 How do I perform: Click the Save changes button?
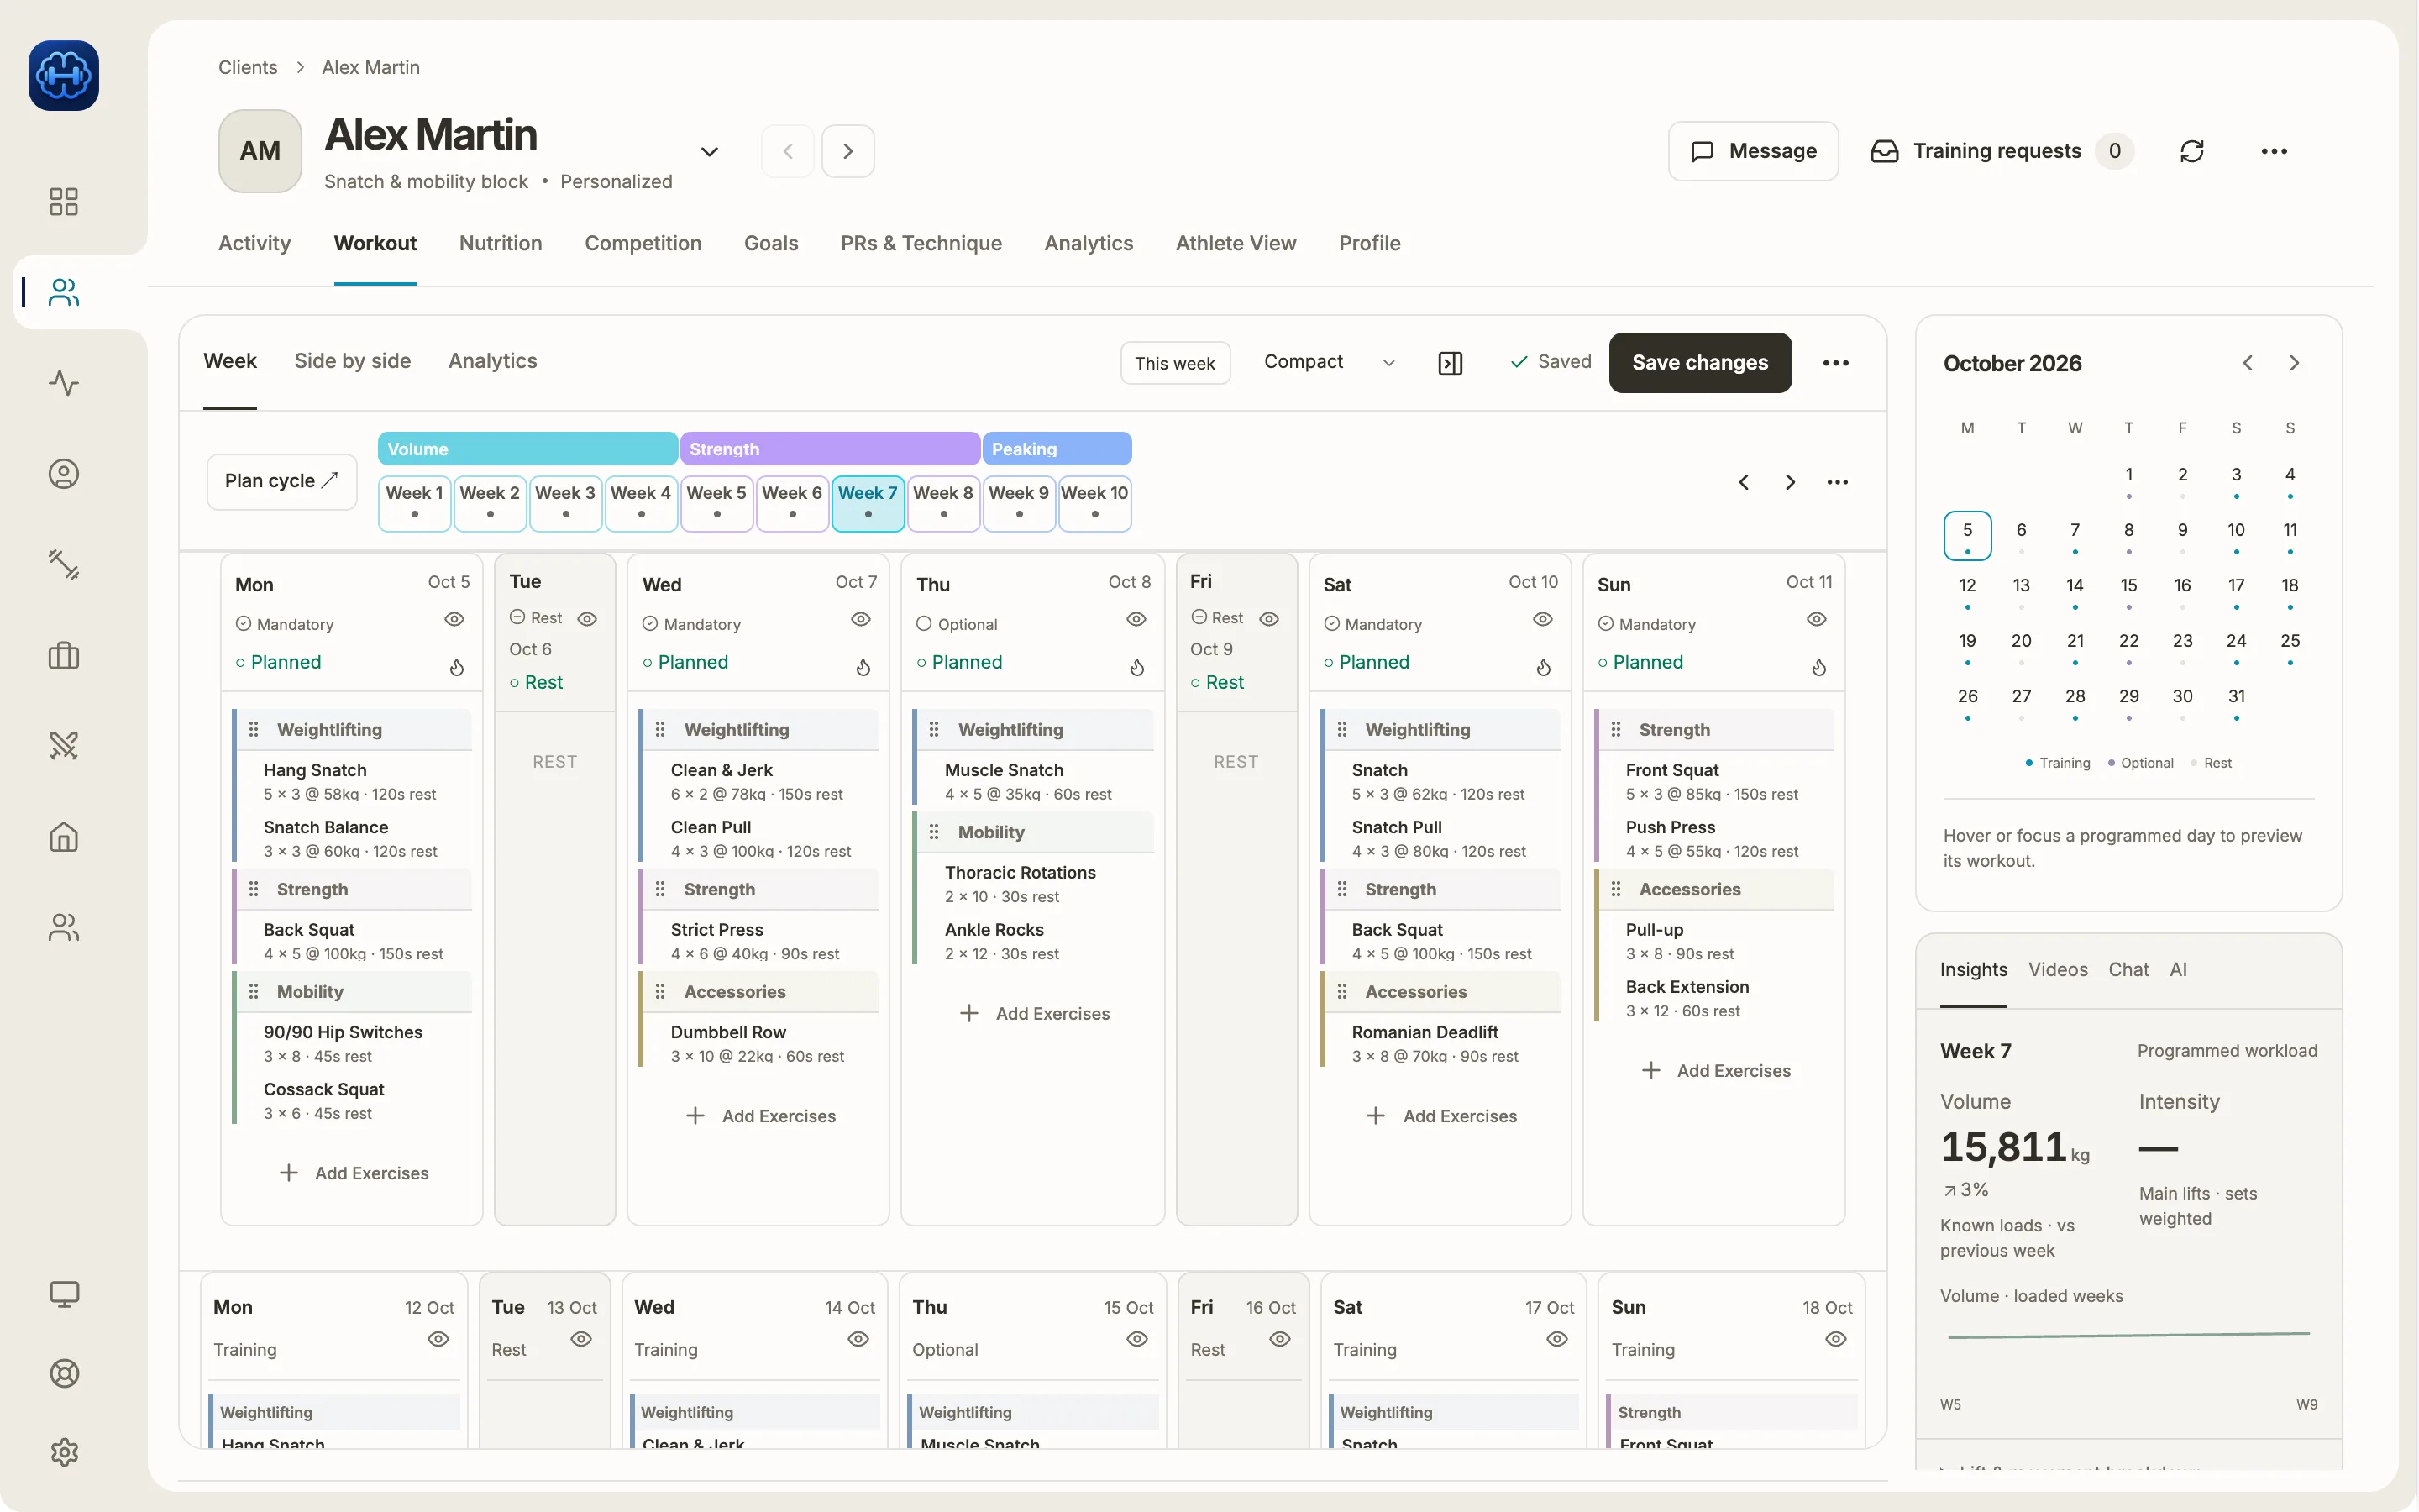[1699, 363]
